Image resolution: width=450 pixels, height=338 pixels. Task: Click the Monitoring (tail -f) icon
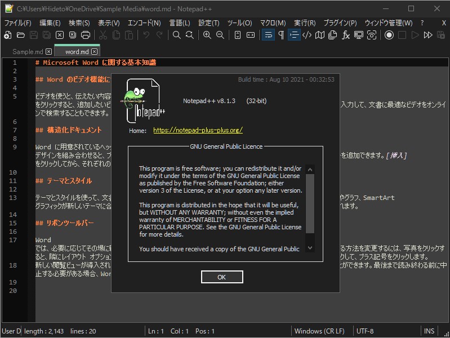(372, 35)
